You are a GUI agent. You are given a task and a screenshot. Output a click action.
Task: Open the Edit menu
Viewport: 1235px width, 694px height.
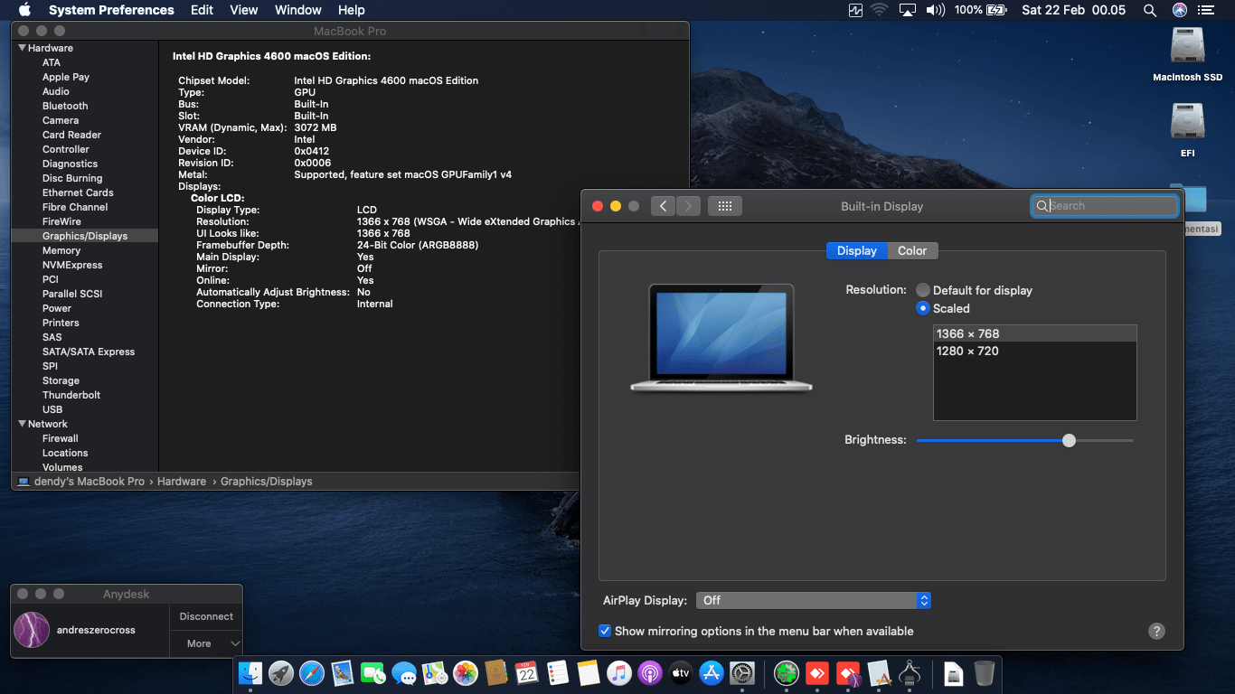[203, 10]
